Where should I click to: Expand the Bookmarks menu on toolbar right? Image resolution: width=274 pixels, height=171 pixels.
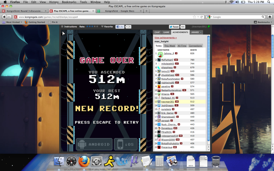263,22
